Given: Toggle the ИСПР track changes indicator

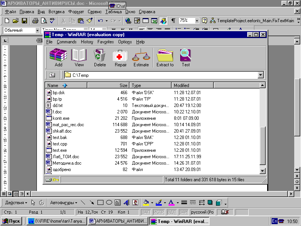Looking at the screenshot, I should coord(159,212).
